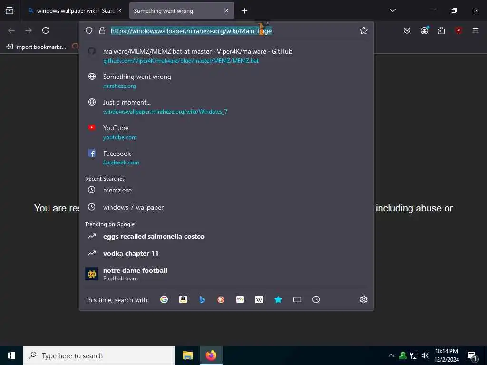Viewport: 487px width, 365px height.
Task: Open the MEMZ.bat GitHub suggestion
Action: coord(226,56)
